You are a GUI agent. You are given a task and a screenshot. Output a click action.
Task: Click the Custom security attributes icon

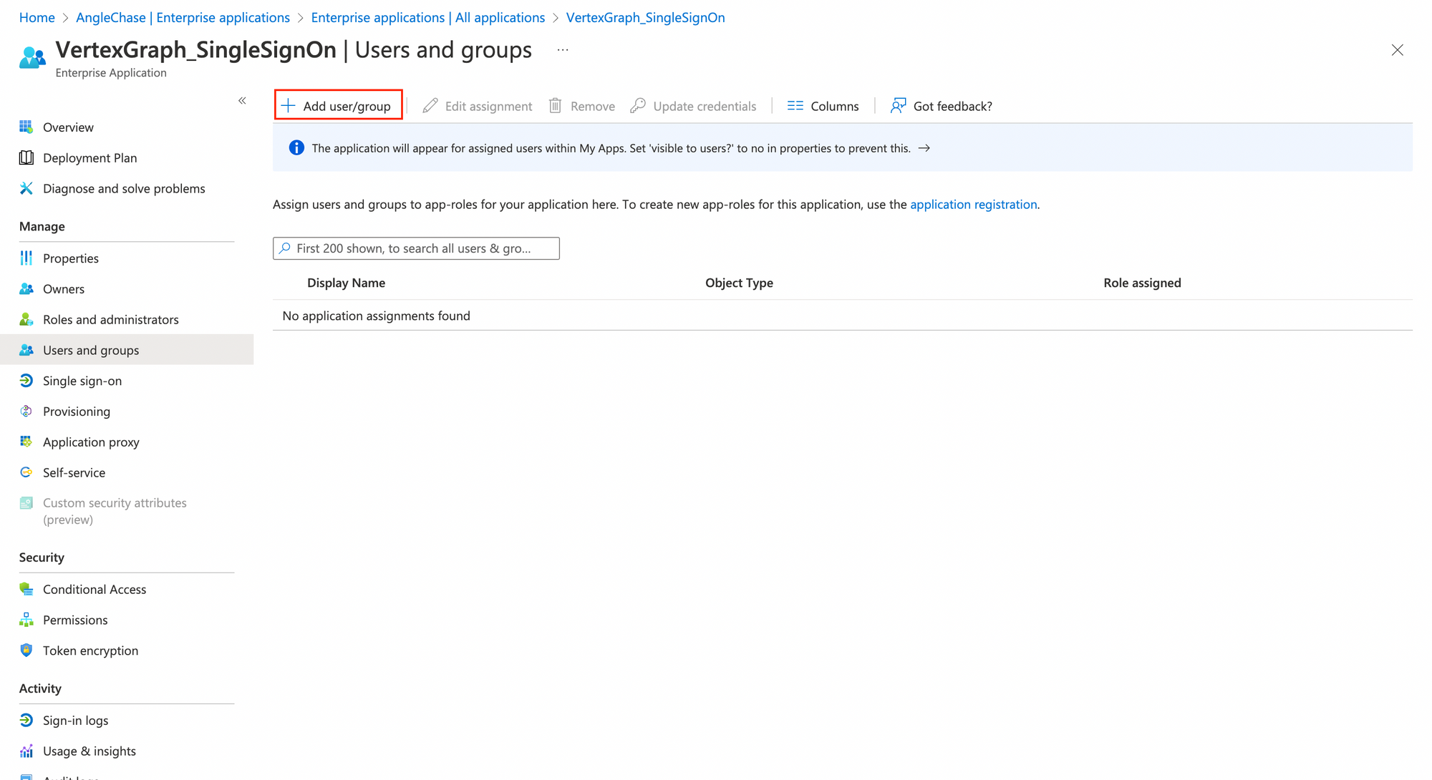tap(26, 503)
